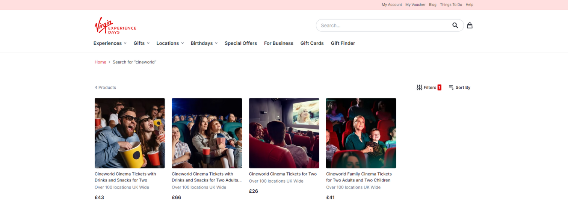Click the Home breadcrumb link

tap(100, 62)
